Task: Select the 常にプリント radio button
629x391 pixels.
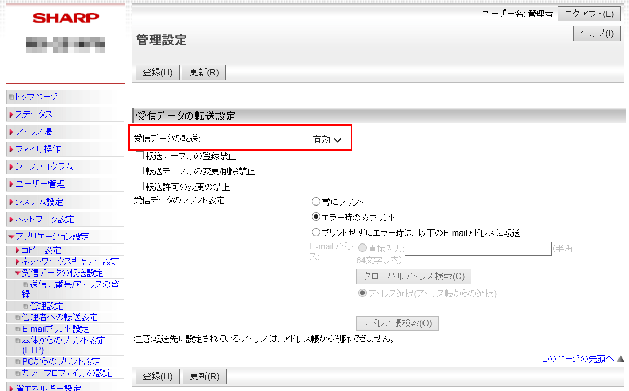Action: click(316, 201)
